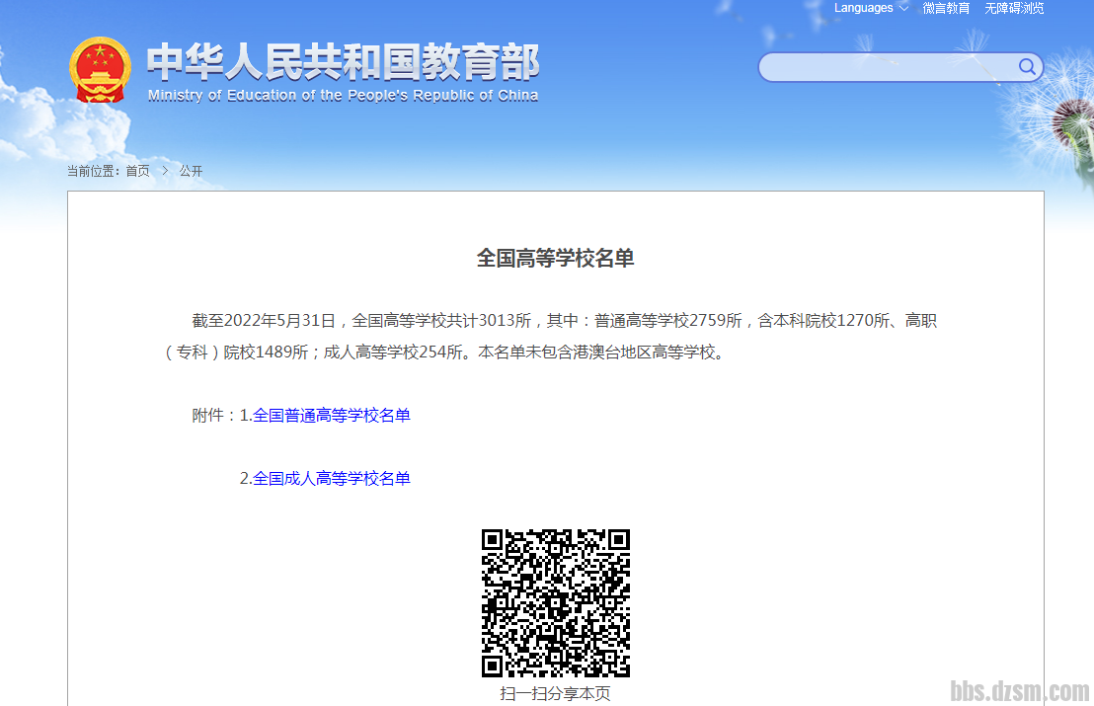This screenshot has width=1094, height=706.
Task: Select 无障碍浏览 accessibility browsing
Action: 1014,8
